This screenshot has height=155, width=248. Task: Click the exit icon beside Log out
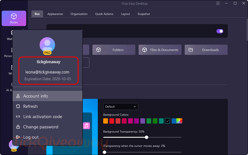(x=18, y=137)
